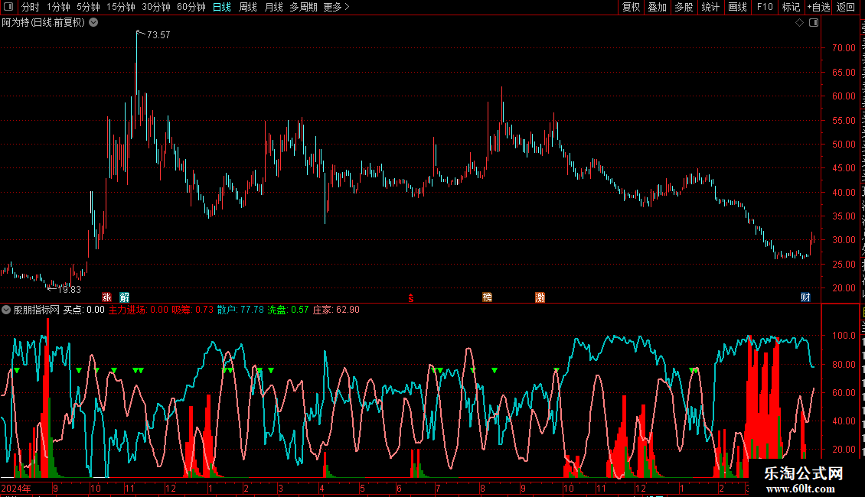Click the 主力进场: 0.00 value
The width and height of the screenshot is (865, 497).
[x=139, y=310]
